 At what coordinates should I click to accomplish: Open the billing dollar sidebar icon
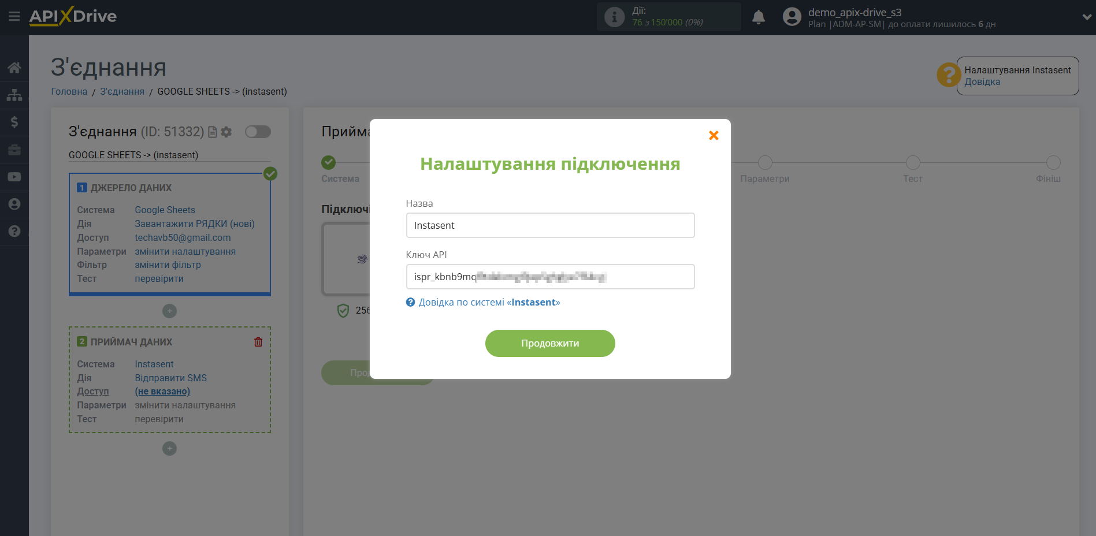coord(14,122)
